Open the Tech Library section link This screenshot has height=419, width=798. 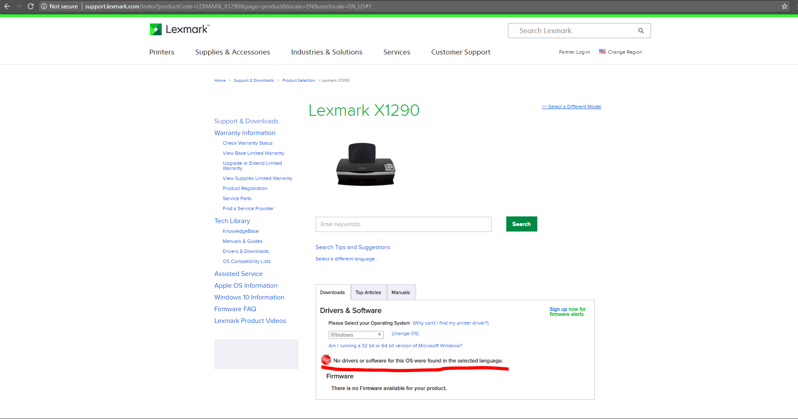232,221
